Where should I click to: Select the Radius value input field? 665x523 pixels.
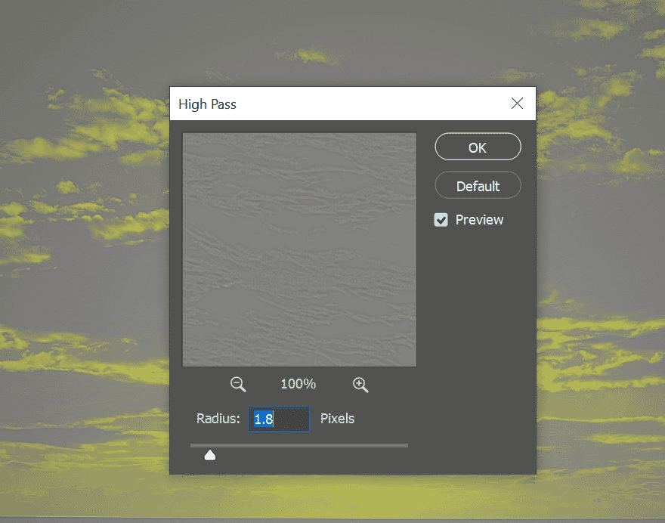[x=278, y=419]
